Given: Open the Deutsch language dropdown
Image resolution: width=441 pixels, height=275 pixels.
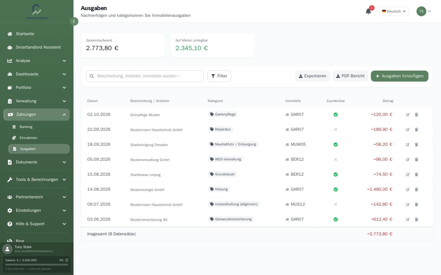Looking at the screenshot, I should tap(394, 11).
